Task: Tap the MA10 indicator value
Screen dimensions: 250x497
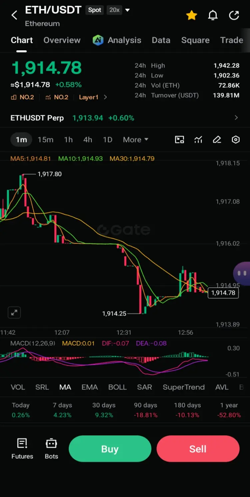Action: click(80, 159)
